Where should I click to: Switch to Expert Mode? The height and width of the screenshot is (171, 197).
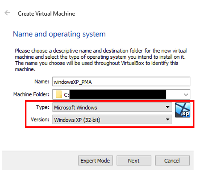(96, 160)
